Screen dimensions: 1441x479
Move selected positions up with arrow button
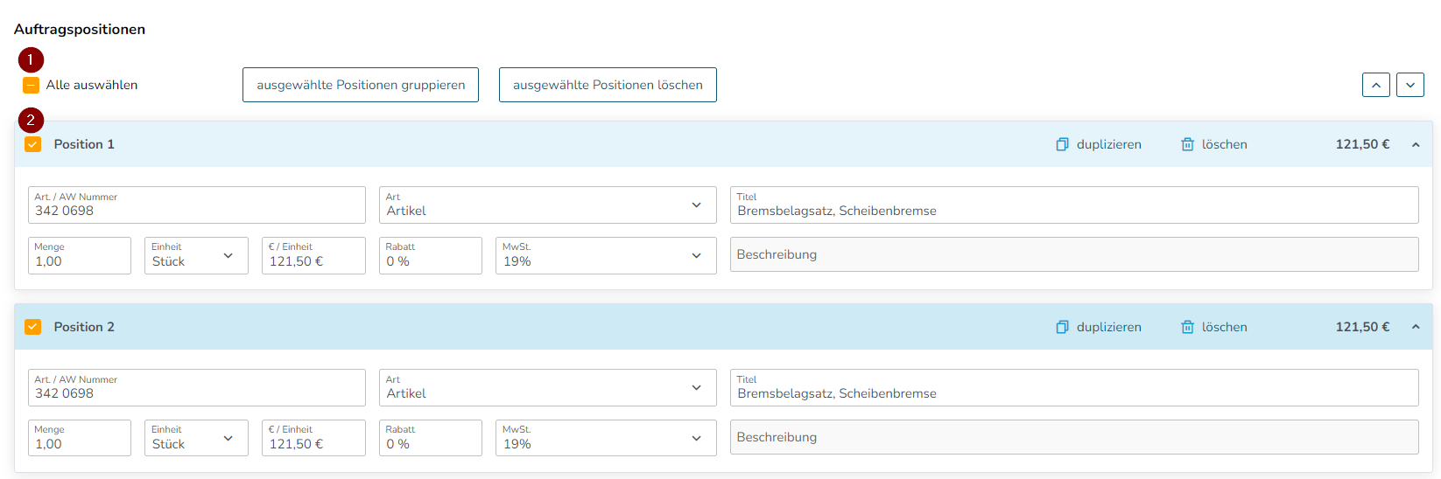[1376, 85]
